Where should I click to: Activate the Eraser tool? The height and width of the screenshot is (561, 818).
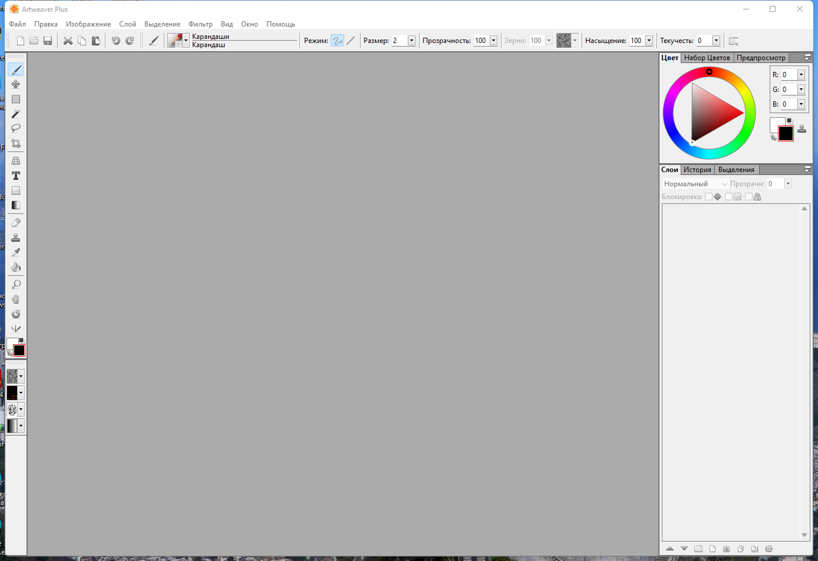click(16, 223)
